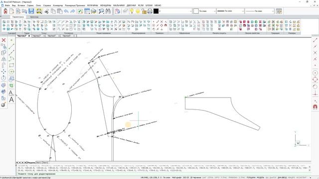Click the Paste clipboard icon

click(x=60, y=11)
